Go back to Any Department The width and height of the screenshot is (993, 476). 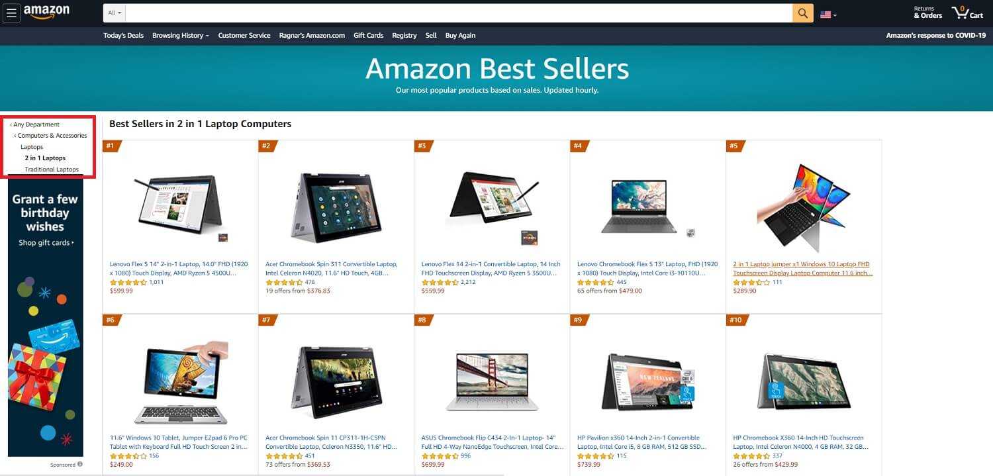[35, 124]
